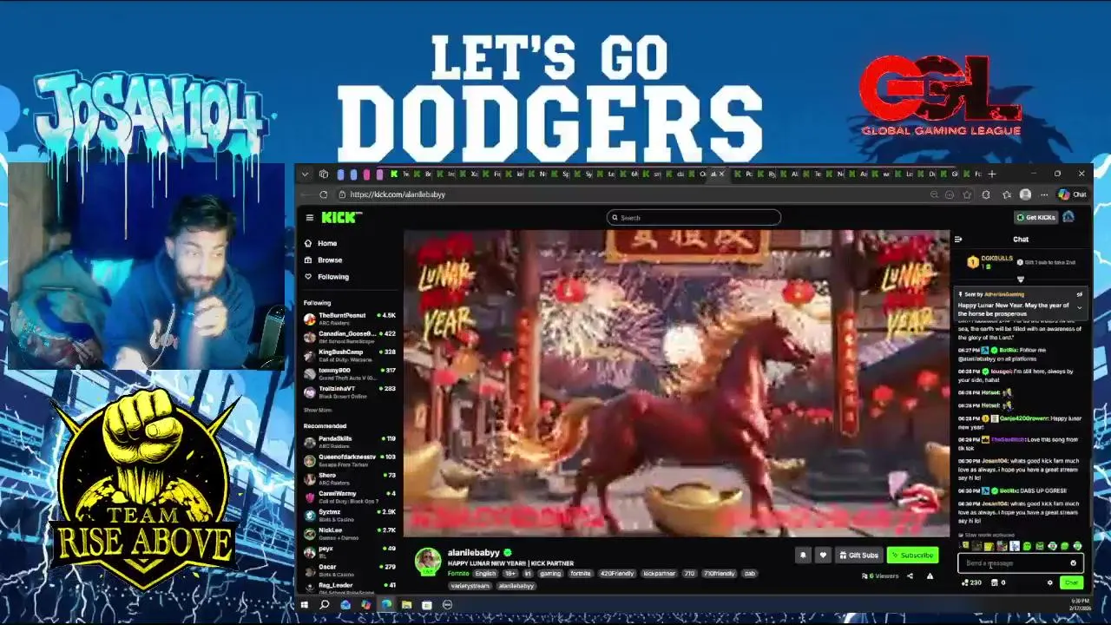
Task: Click the Browse icon in sidebar
Action: point(308,260)
